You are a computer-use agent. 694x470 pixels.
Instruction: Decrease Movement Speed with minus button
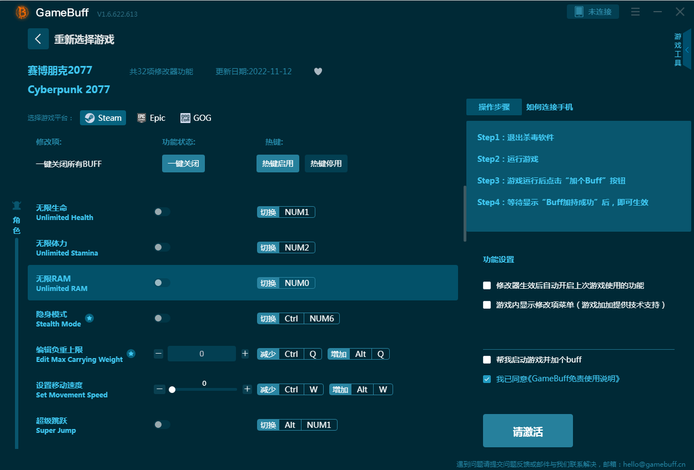tap(160, 389)
